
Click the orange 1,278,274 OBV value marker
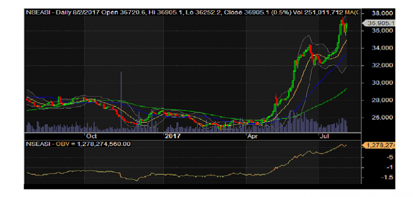(379, 145)
